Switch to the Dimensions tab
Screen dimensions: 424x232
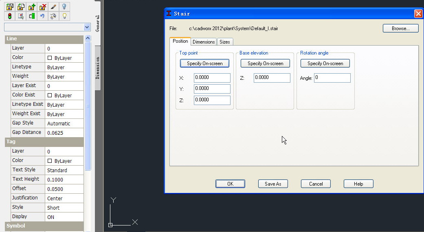(204, 42)
